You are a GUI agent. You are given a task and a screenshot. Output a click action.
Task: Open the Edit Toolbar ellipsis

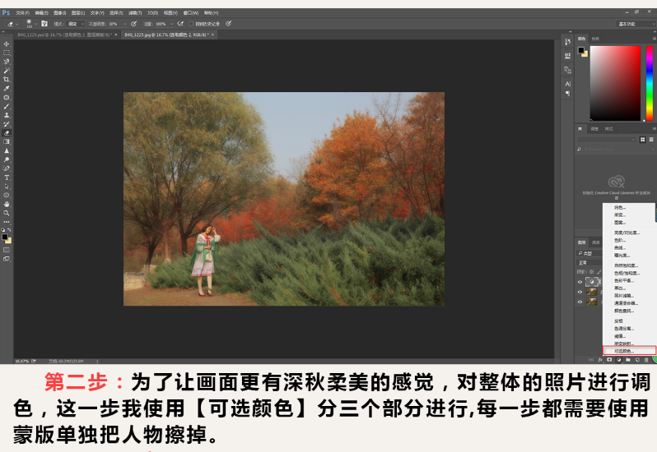click(x=7, y=222)
